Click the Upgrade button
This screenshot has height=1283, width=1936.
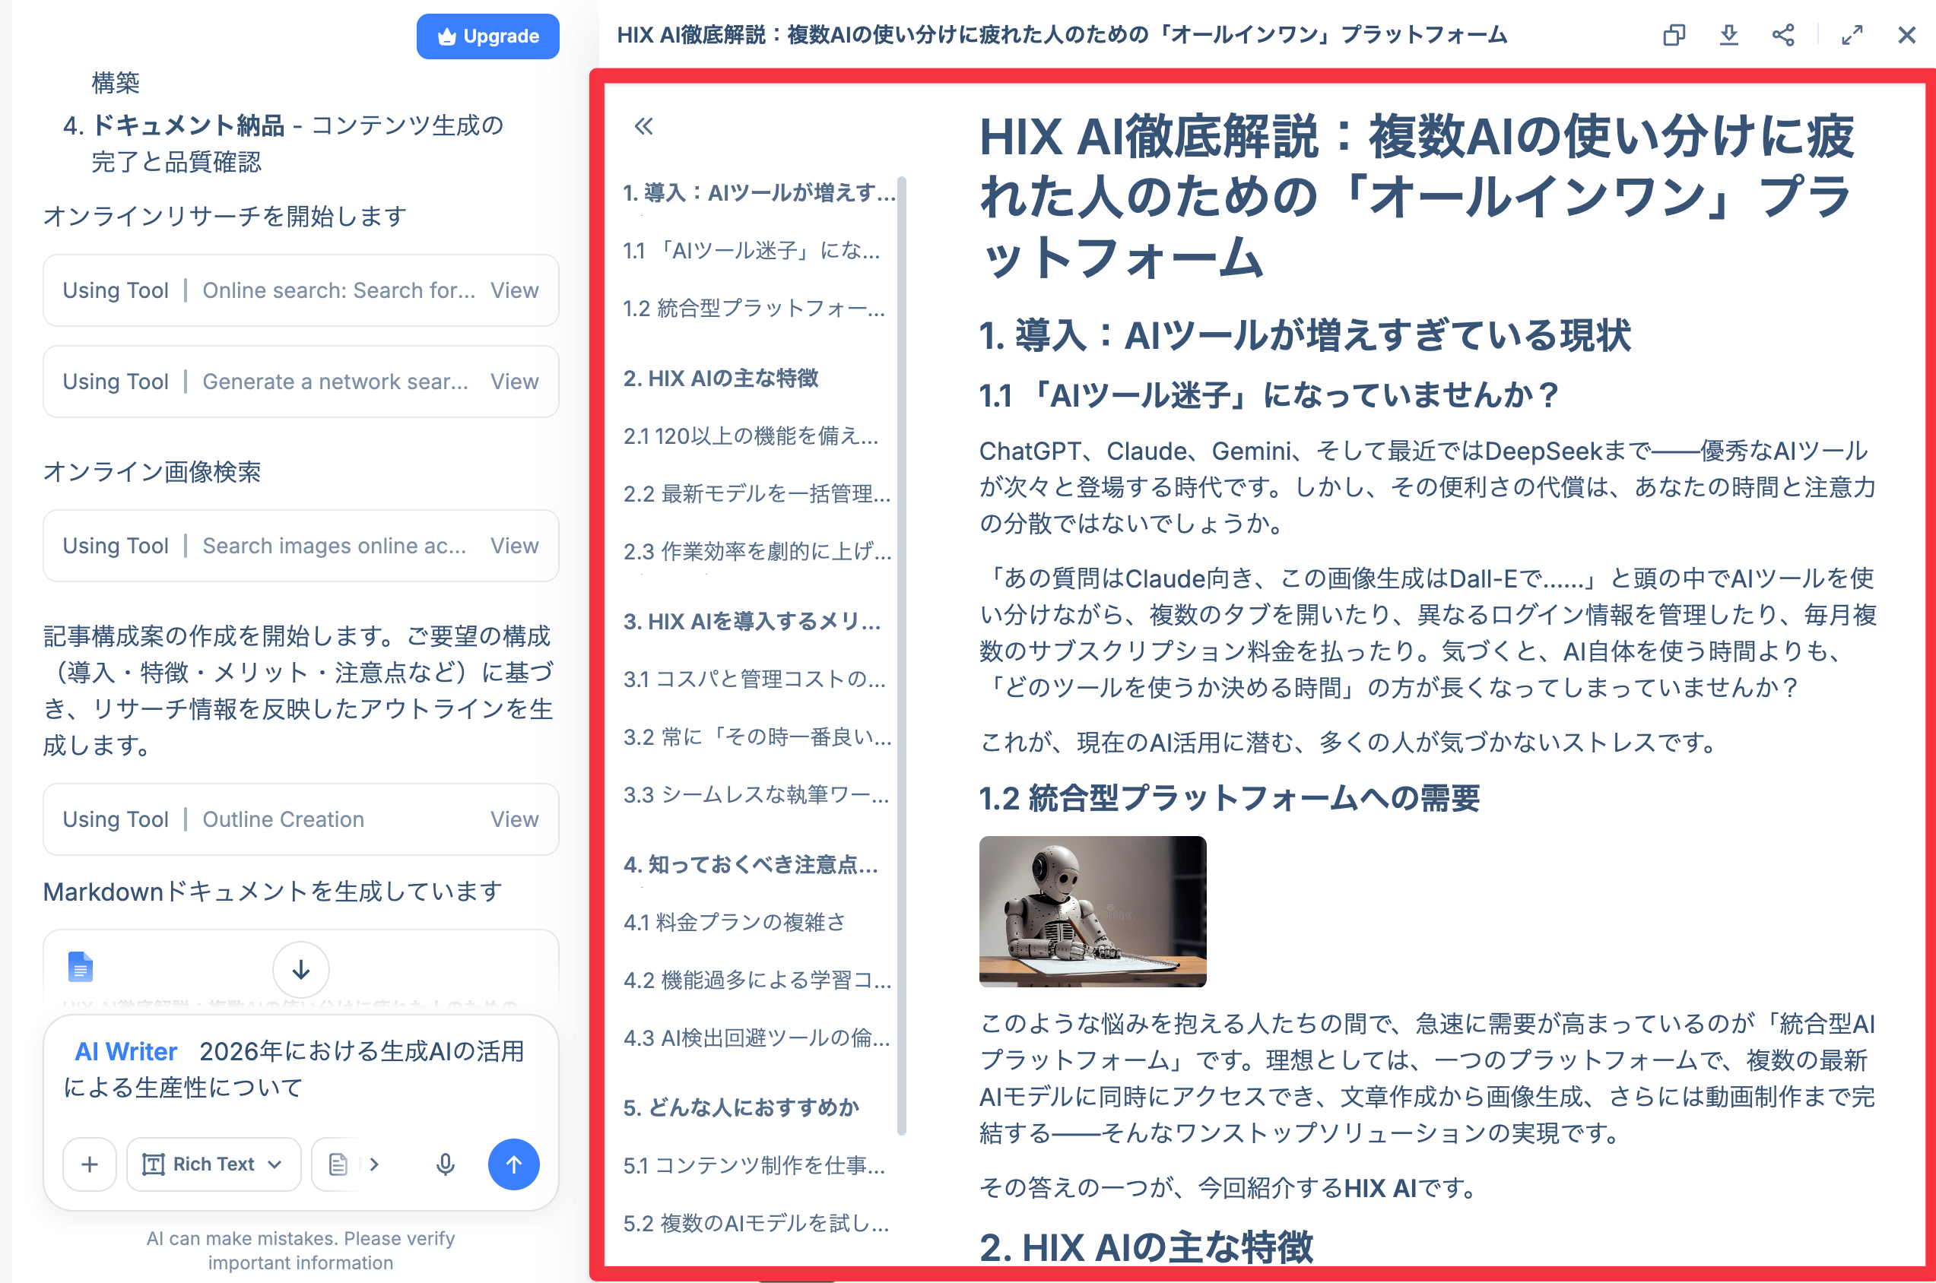(x=488, y=36)
